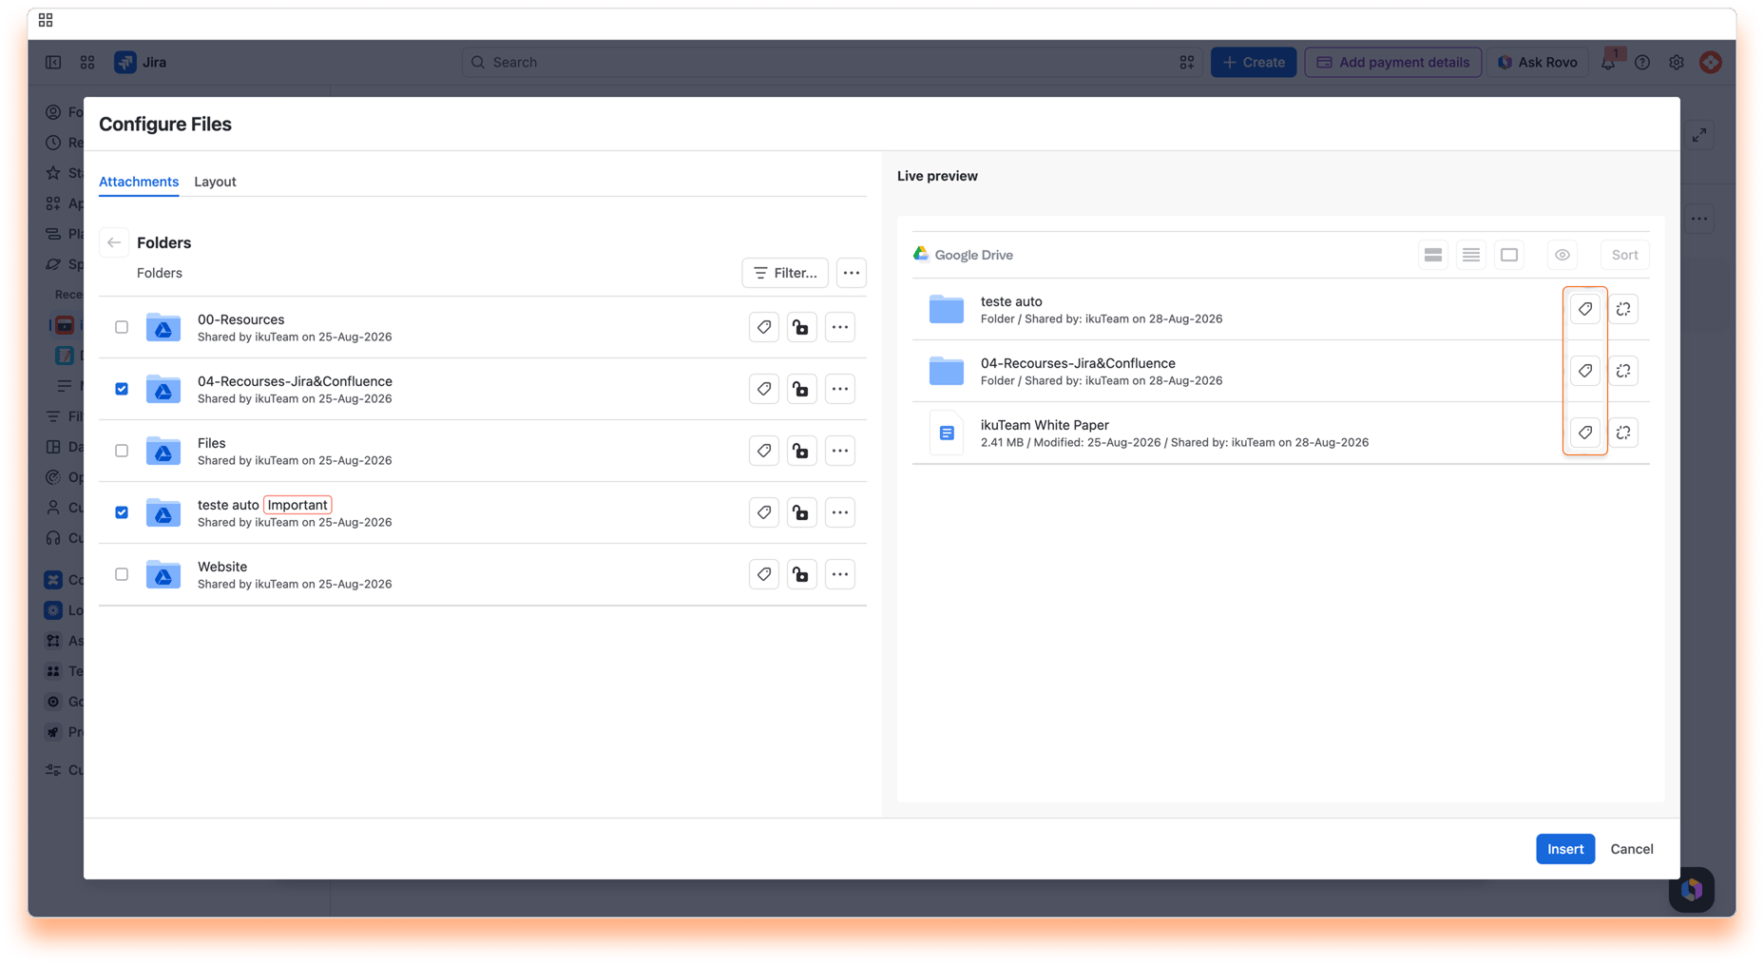The image size is (1764, 964).
Task: Open Ask Rovo assistant
Action: click(x=1538, y=63)
